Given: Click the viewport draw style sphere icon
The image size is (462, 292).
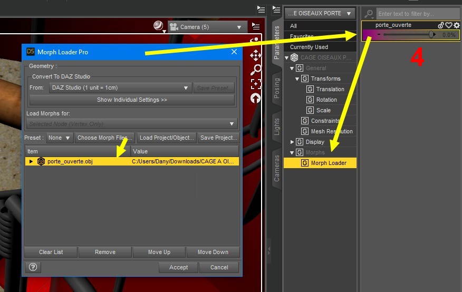Looking at the screenshot, I should click(x=159, y=26).
